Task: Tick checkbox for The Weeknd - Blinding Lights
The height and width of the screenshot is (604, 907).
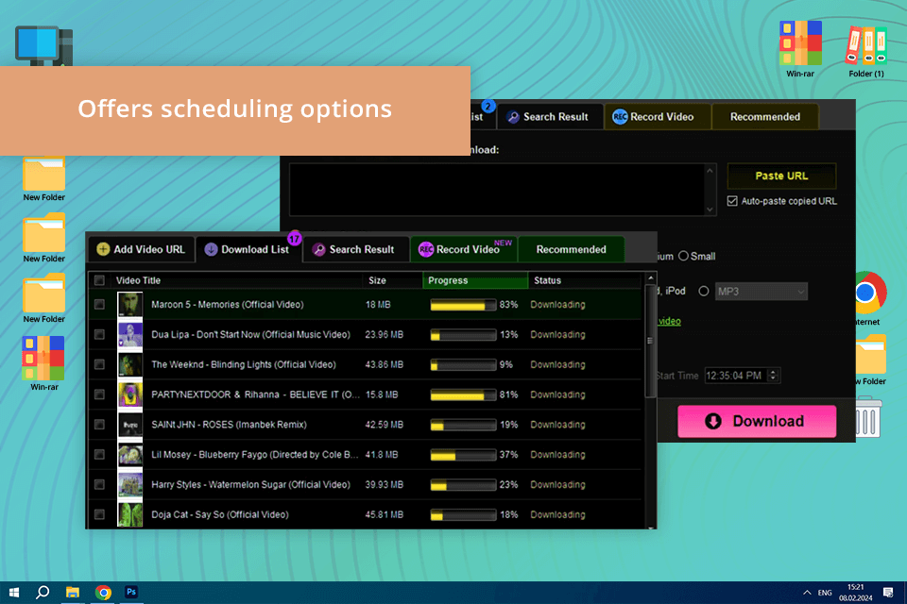Action: click(x=99, y=364)
